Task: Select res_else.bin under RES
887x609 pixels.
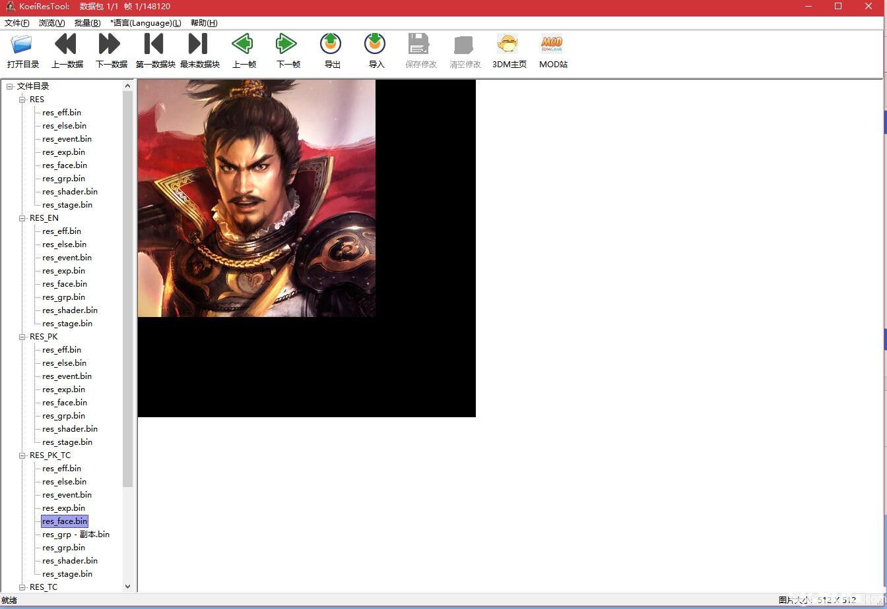Action: tap(65, 126)
